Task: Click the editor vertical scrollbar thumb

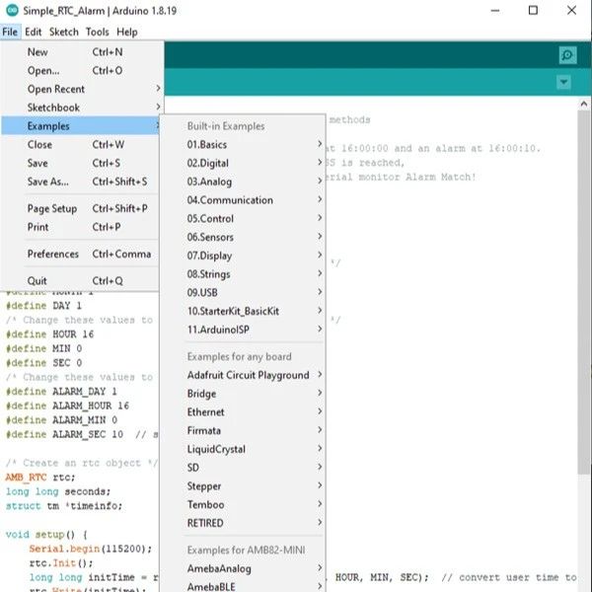Action: (x=584, y=292)
